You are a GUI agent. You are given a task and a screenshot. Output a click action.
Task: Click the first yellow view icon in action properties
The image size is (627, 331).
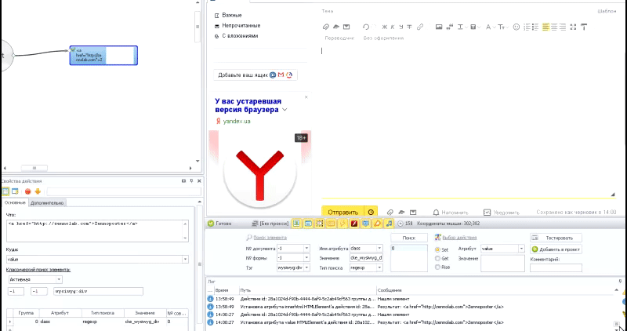click(5, 191)
